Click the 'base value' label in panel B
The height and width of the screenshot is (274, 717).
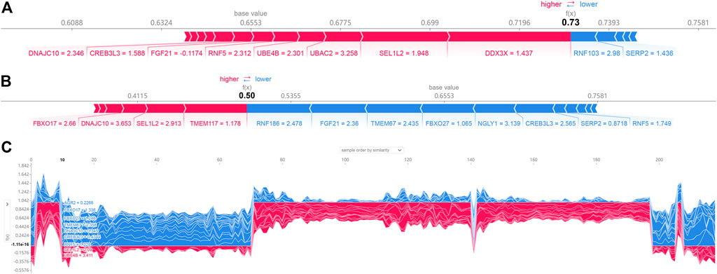pyautogui.click(x=443, y=87)
